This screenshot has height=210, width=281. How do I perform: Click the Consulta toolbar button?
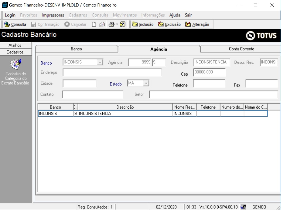[15, 24]
